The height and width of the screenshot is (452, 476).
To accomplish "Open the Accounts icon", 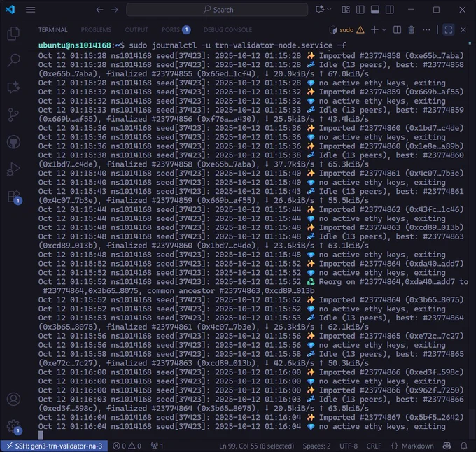I will point(13,400).
